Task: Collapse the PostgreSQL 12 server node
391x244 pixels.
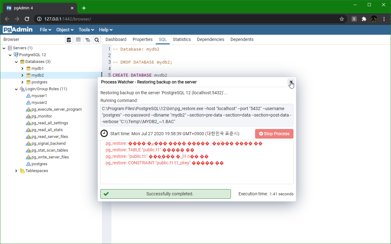Action: tap(10, 55)
